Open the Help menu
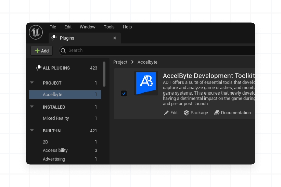 click(x=127, y=27)
